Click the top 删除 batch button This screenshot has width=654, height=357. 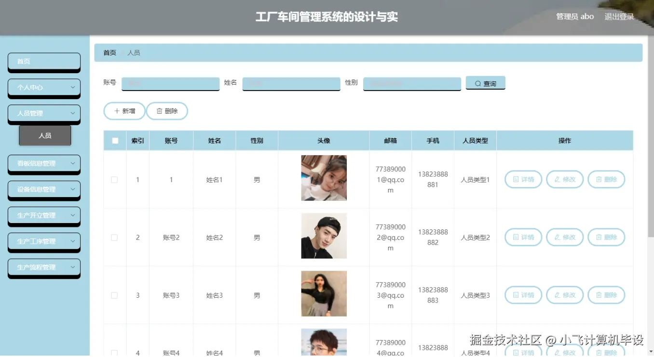(x=167, y=111)
